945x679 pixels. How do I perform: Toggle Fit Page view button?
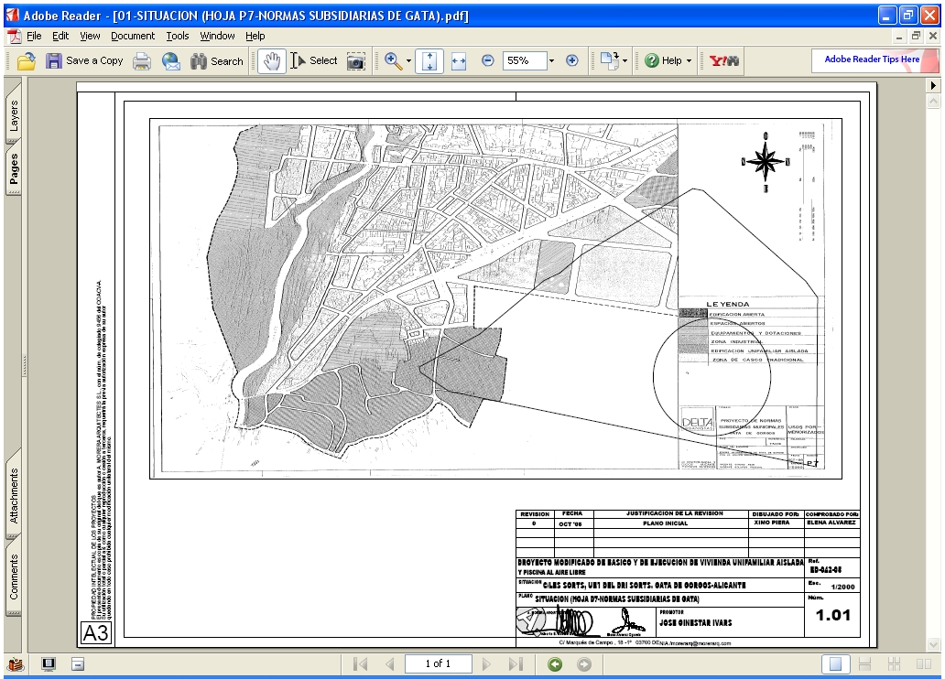click(429, 61)
